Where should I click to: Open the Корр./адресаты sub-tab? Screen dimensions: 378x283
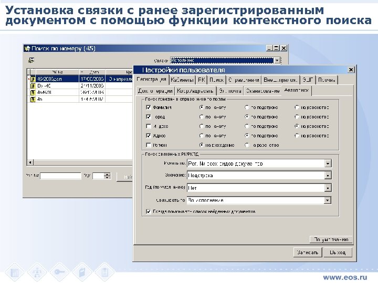pos(195,91)
